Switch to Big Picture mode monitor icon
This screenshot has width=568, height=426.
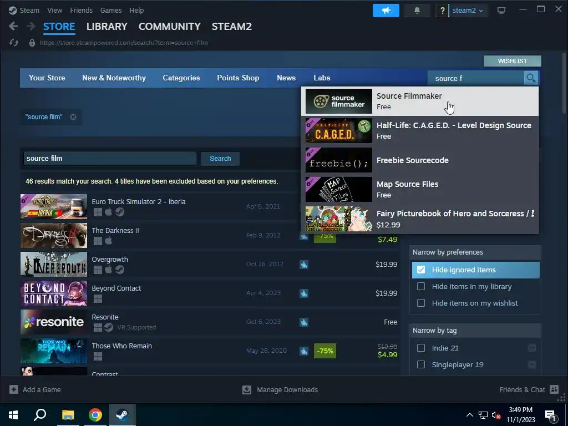[x=501, y=11]
